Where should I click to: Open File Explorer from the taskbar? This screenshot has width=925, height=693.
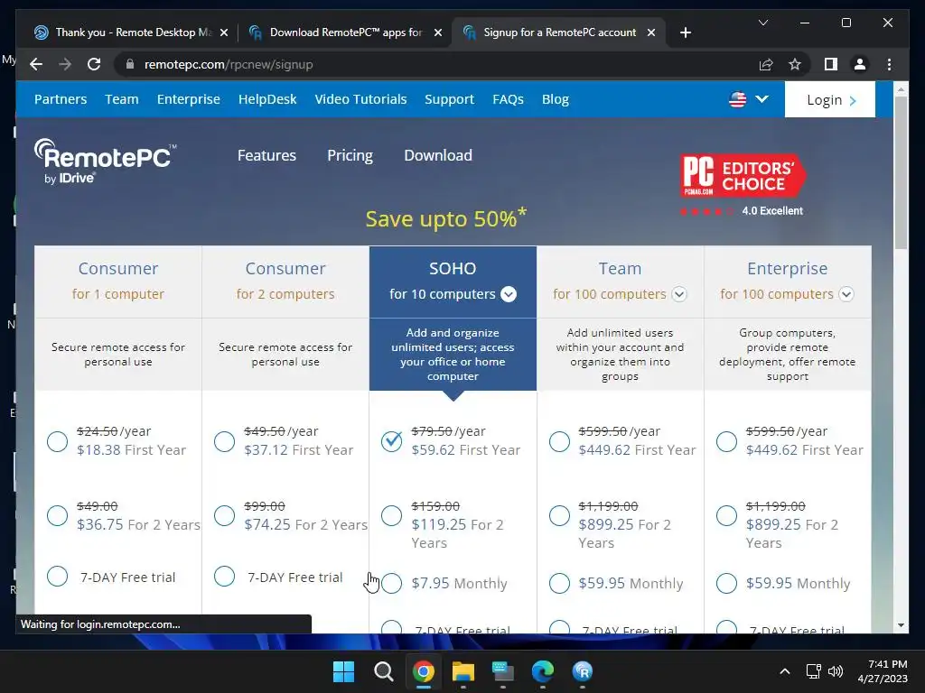click(463, 671)
